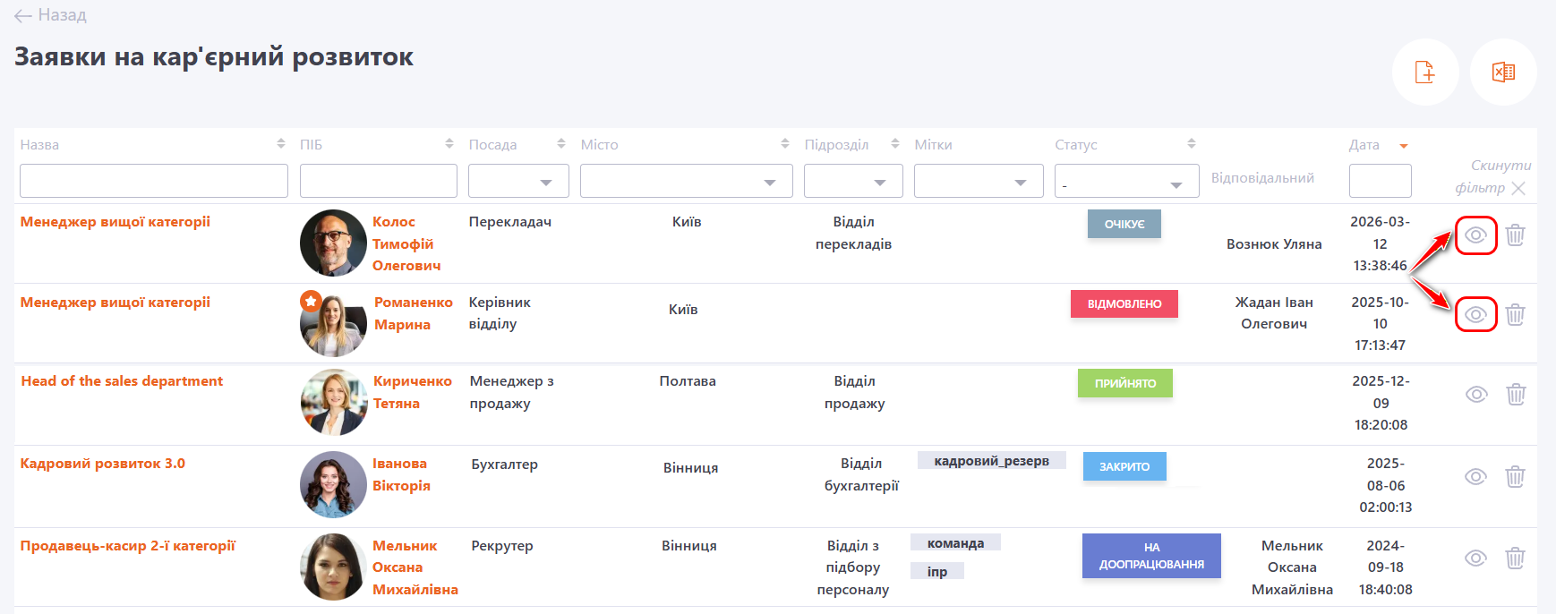Click the eye icon for Романенко Марина

point(1475,315)
